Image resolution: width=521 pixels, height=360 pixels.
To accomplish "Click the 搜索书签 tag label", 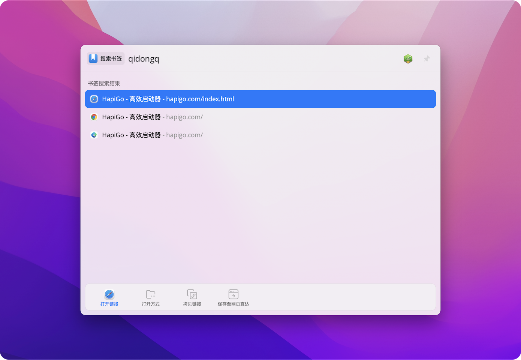I will click(111, 58).
